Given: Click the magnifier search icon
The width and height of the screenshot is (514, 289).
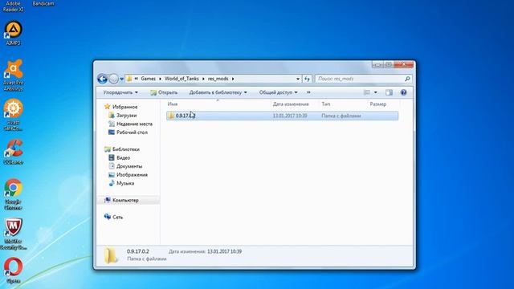Looking at the screenshot, I should click(x=407, y=79).
